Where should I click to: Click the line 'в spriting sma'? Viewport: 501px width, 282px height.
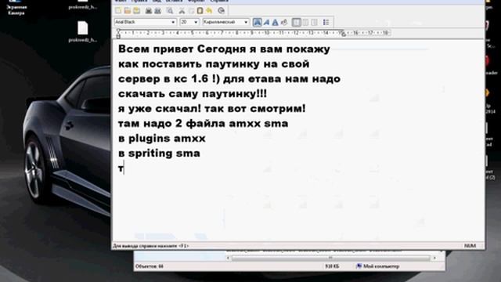click(x=159, y=154)
